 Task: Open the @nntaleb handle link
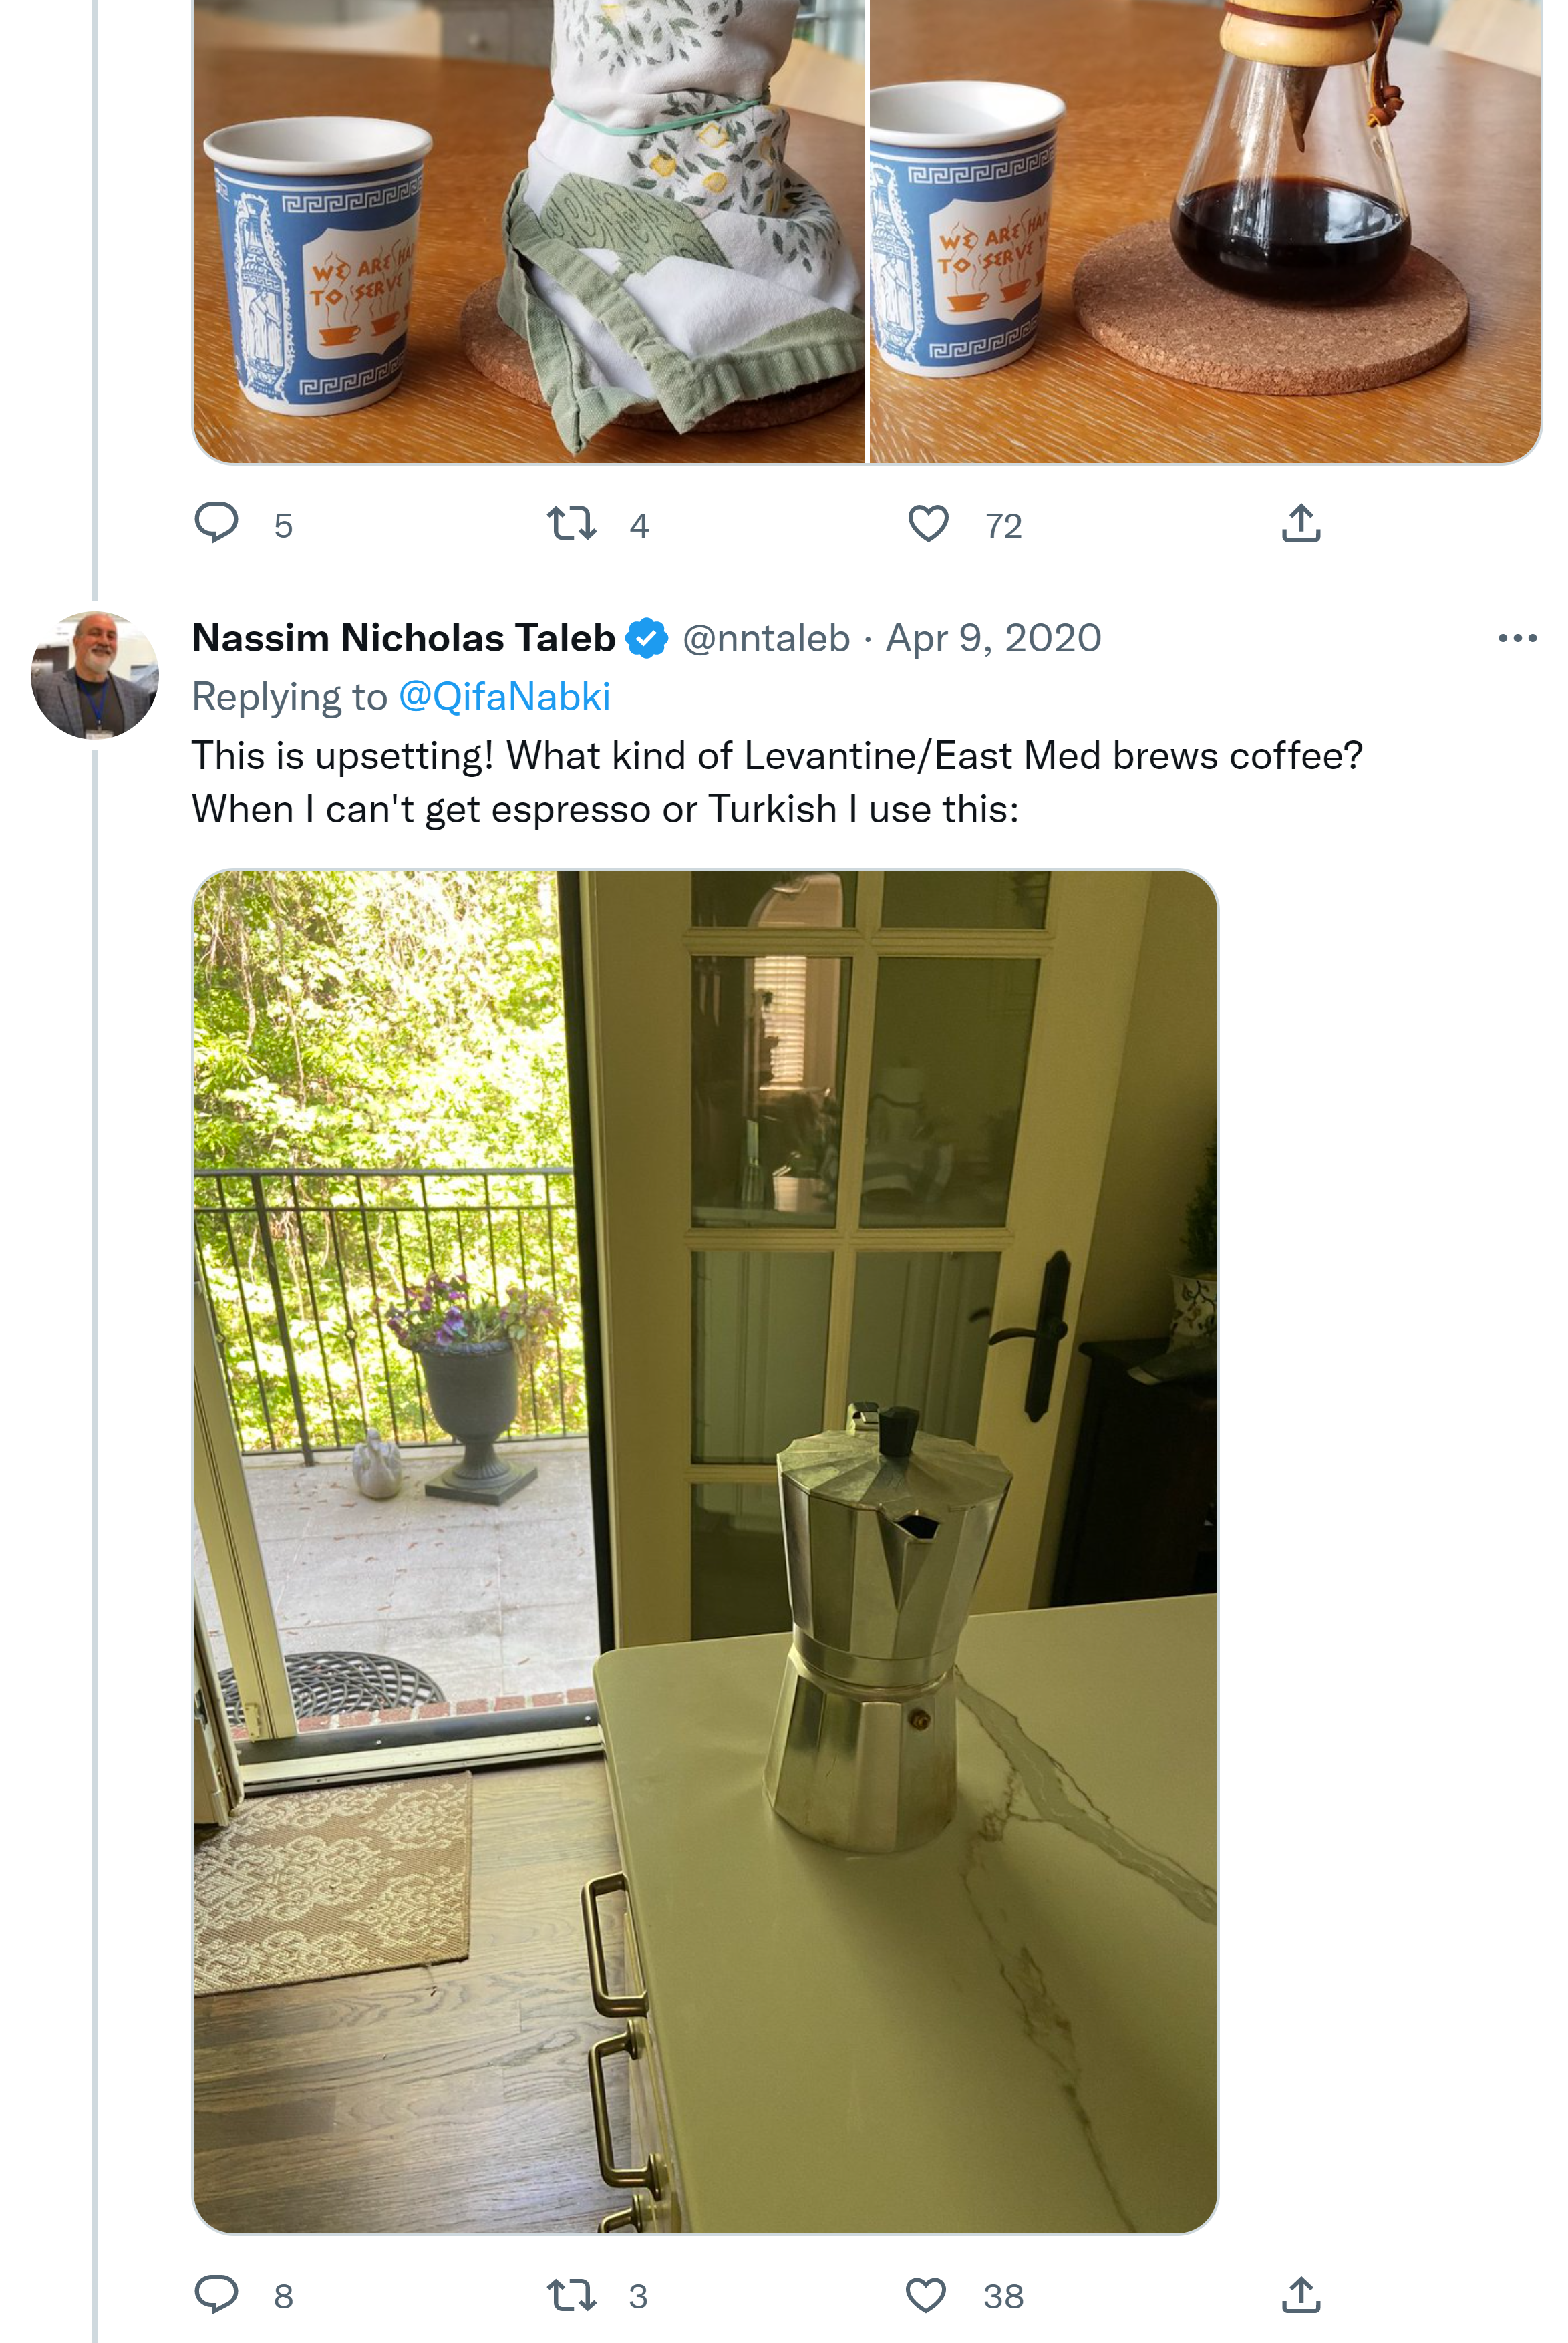766,638
